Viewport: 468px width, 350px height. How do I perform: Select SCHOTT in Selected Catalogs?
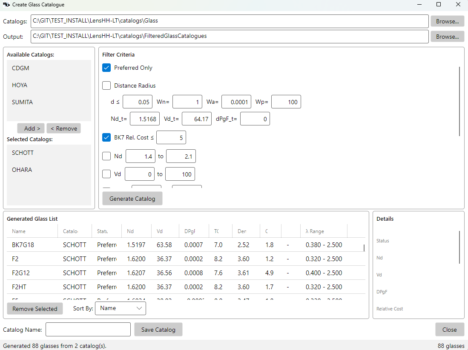[49, 153]
